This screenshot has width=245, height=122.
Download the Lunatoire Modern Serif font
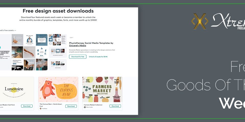pos(27,106)
